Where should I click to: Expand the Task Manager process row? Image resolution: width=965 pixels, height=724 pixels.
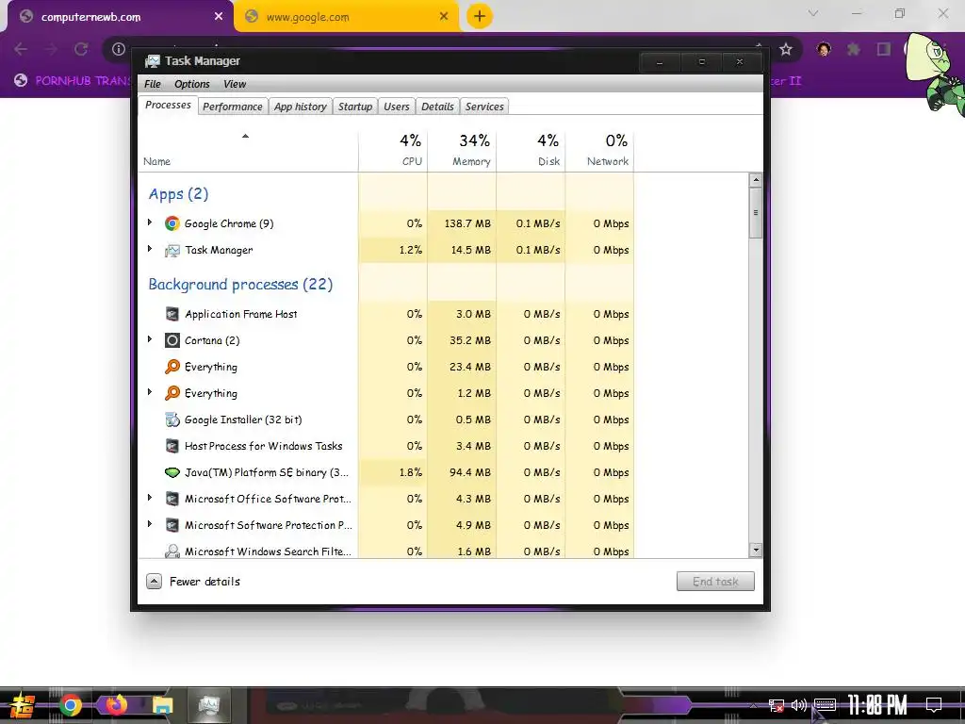click(150, 249)
